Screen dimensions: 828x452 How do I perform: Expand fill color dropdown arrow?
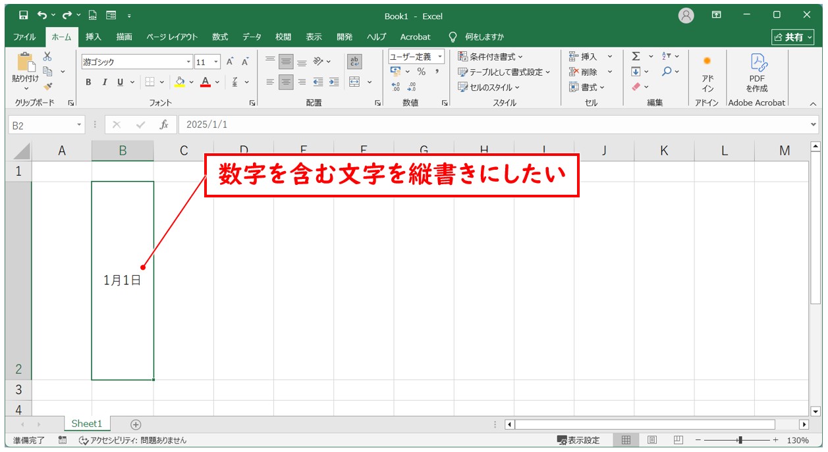pyautogui.click(x=192, y=82)
